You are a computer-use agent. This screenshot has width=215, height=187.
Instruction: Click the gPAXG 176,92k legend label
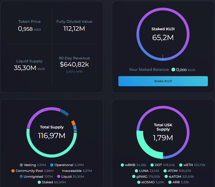tap(148, 177)
